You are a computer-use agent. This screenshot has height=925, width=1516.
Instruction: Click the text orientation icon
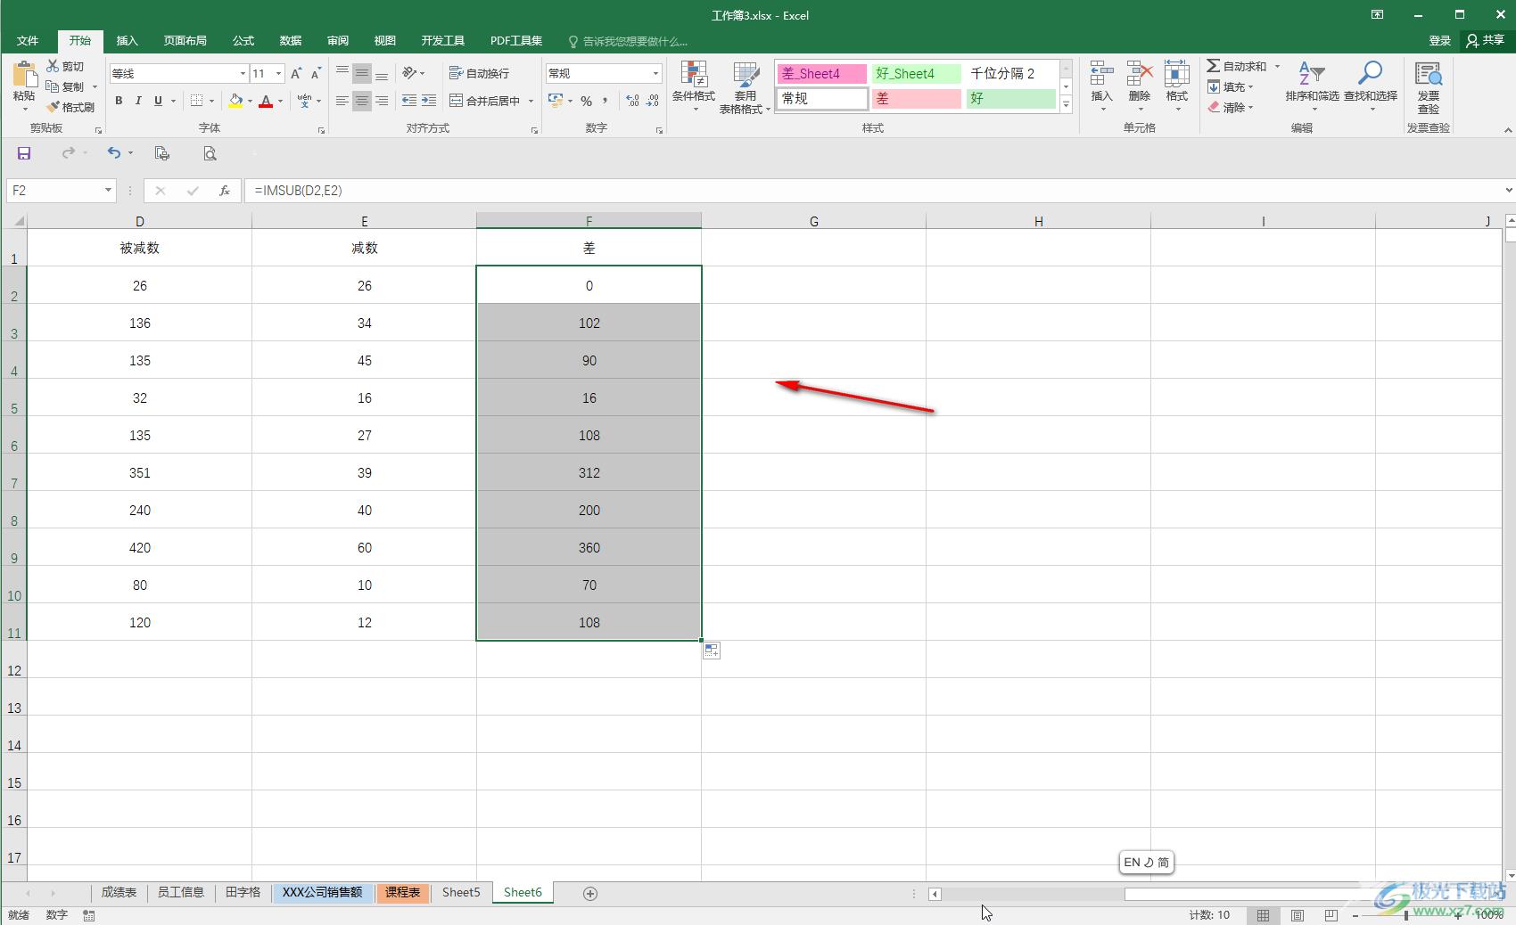coord(409,73)
